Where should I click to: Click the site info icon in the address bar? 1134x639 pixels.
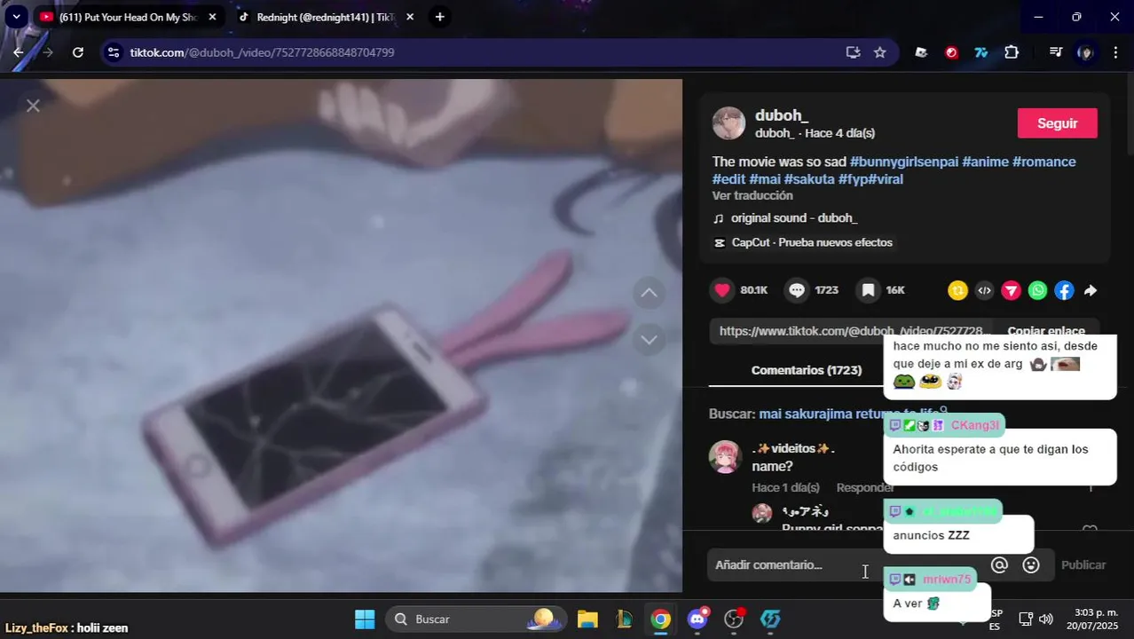click(x=113, y=52)
